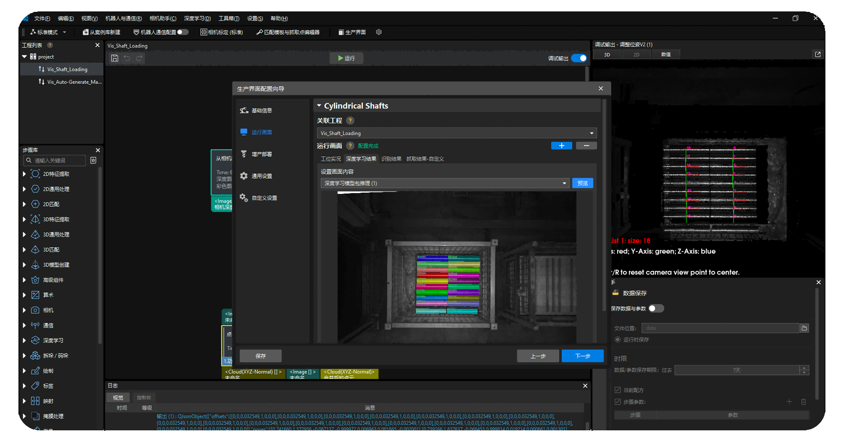Open 匹配模板与抓取点编辑器
Viewport: 843px width, 440px height.
pyautogui.click(x=288, y=32)
